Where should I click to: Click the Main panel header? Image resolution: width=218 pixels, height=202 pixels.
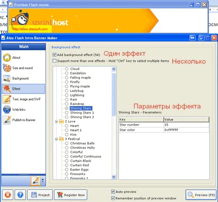tap(24, 47)
